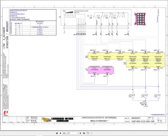The width and height of the screenshot is (168, 136).
Task: Click the KUNDENWUNSCH note text
Action: 157,115
